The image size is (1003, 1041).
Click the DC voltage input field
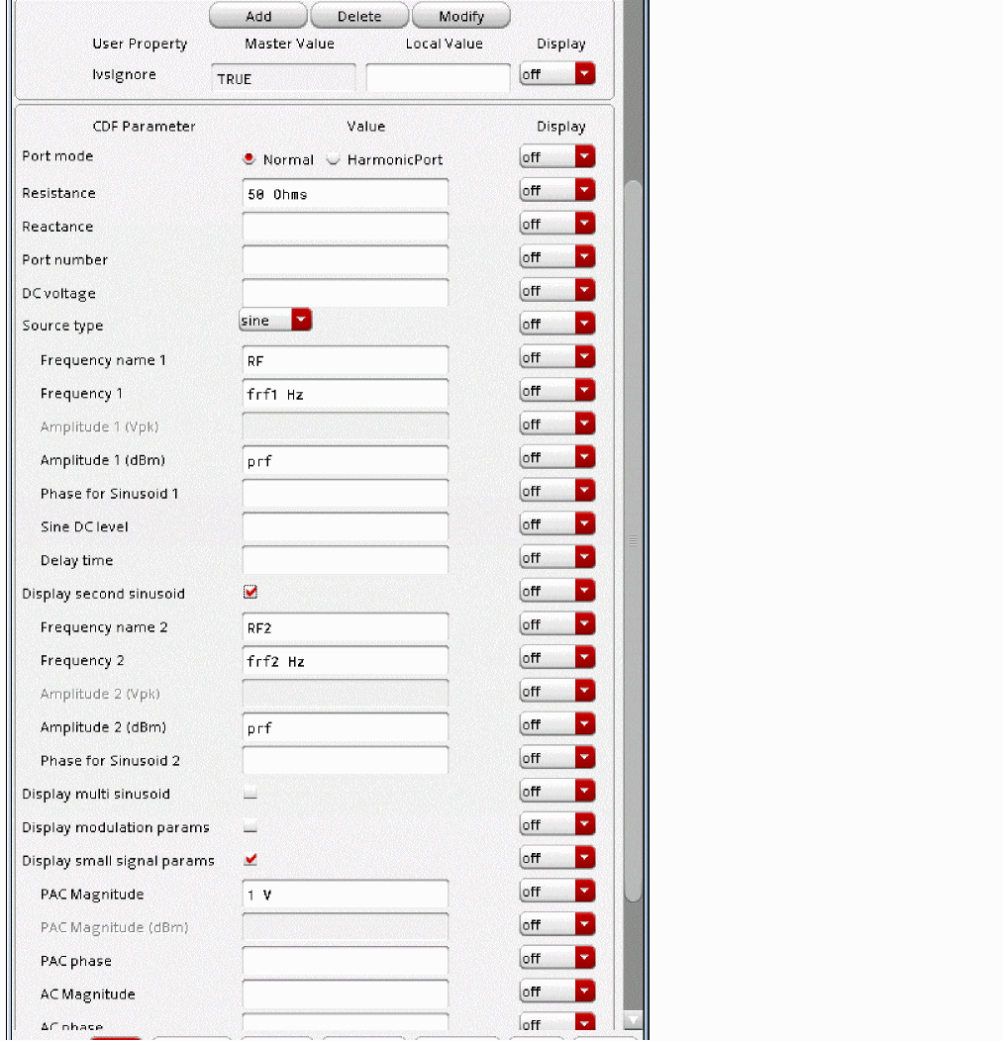click(346, 293)
